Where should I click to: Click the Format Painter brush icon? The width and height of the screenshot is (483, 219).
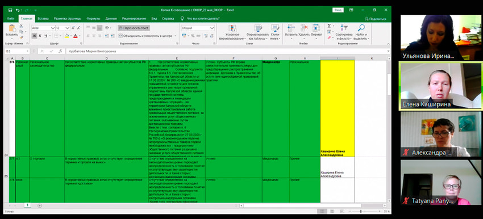[21, 37]
